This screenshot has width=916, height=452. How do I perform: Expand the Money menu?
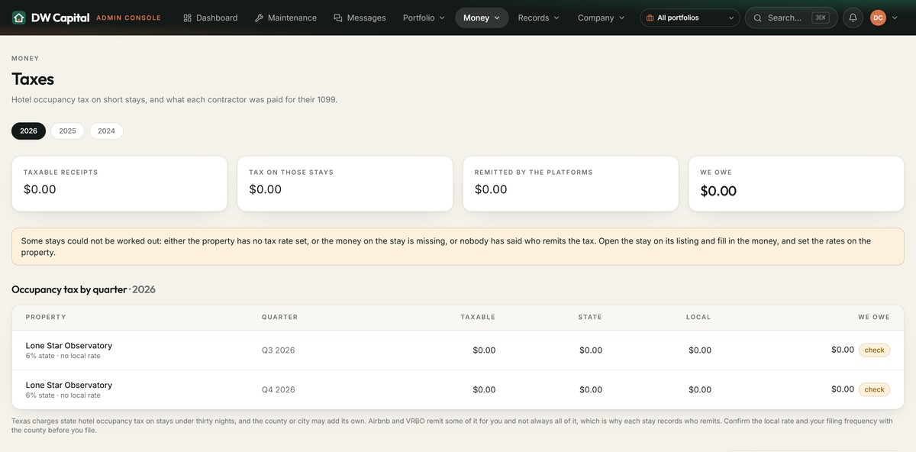482,18
